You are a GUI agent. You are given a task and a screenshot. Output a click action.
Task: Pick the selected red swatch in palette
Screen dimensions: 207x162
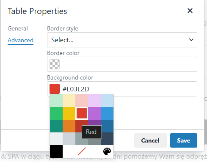pos(82,113)
